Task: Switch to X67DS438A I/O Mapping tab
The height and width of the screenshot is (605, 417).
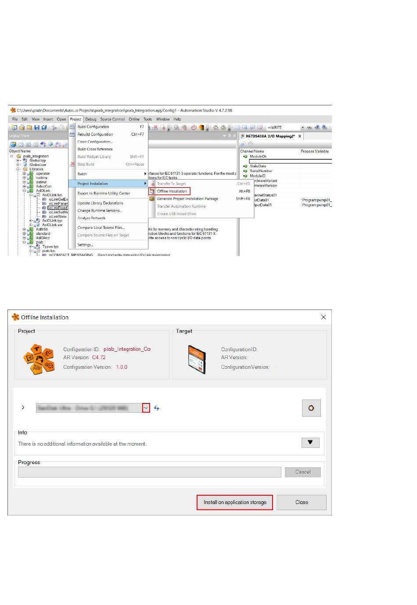Action: tap(270, 136)
